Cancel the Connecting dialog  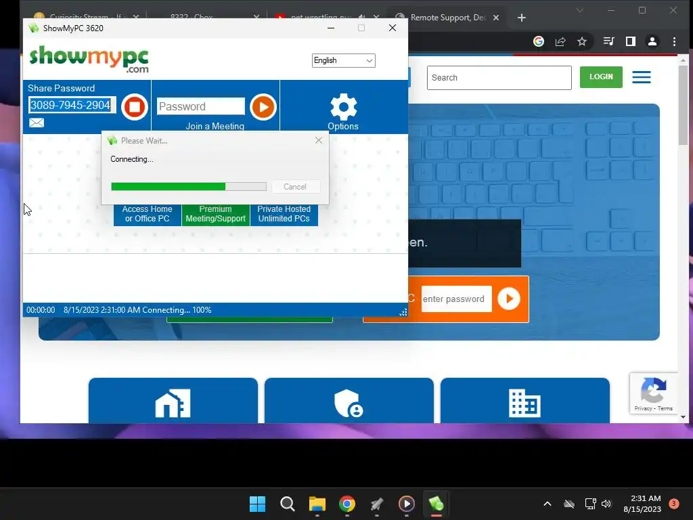[x=295, y=187]
